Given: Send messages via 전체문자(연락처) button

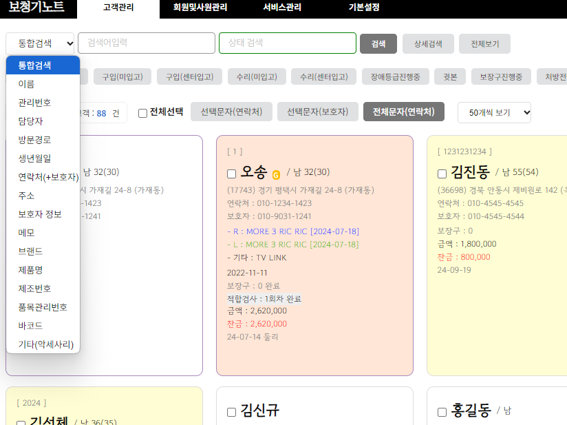Looking at the screenshot, I should pyautogui.click(x=404, y=110).
